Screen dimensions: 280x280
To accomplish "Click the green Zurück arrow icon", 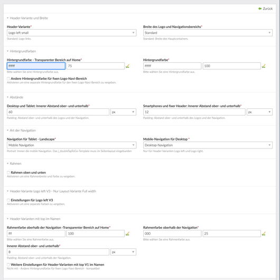I will tap(260, 8).
